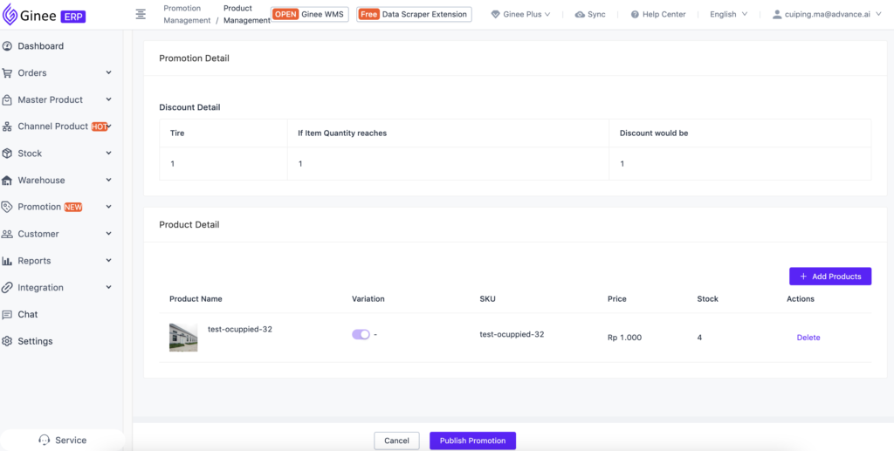The width and height of the screenshot is (894, 451).
Task: Click the Orders cart icon
Action: [7, 73]
